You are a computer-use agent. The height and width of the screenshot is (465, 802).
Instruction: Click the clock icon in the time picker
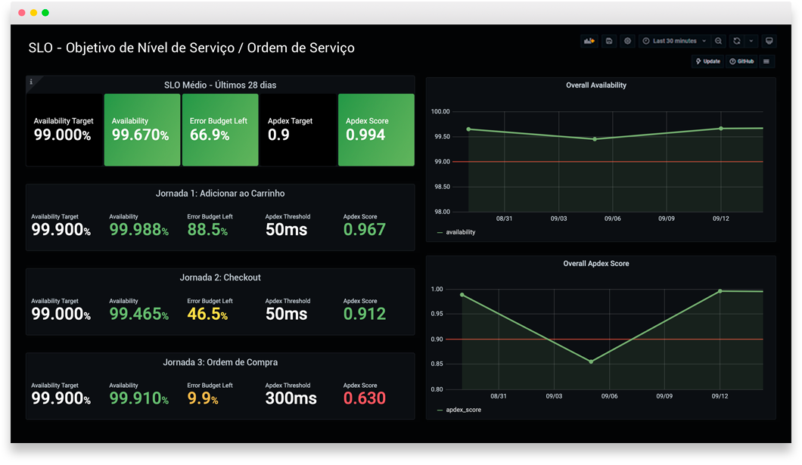(x=645, y=41)
